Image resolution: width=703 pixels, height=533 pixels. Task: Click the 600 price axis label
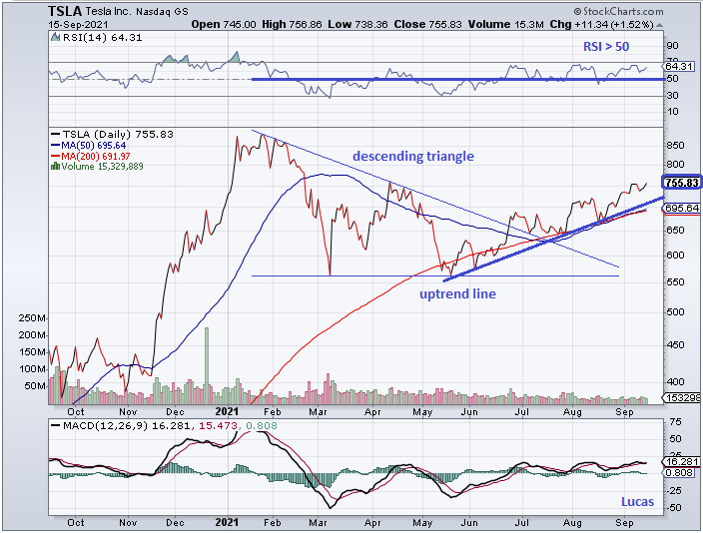coord(676,256)
